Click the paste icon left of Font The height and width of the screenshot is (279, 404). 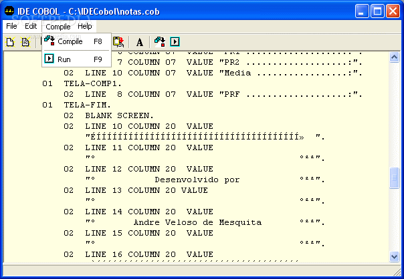118,42
